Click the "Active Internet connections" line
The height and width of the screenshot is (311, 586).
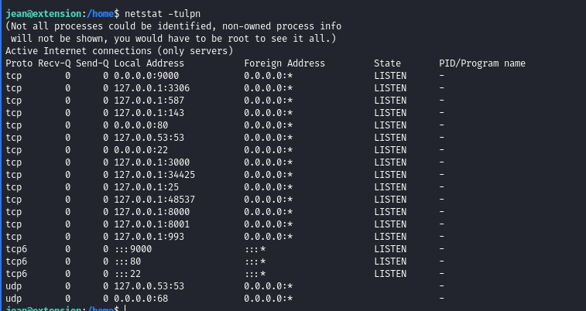[x=119, y=50]
